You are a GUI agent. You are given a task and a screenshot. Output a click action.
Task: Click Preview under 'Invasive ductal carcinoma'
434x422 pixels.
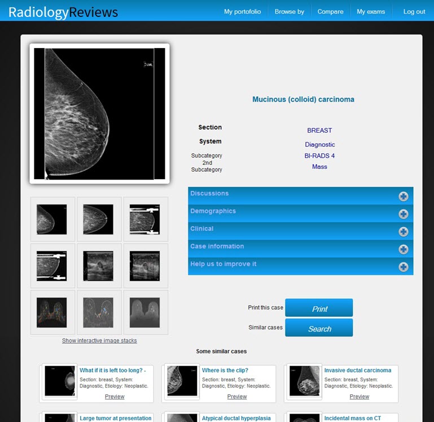[360, 397]
